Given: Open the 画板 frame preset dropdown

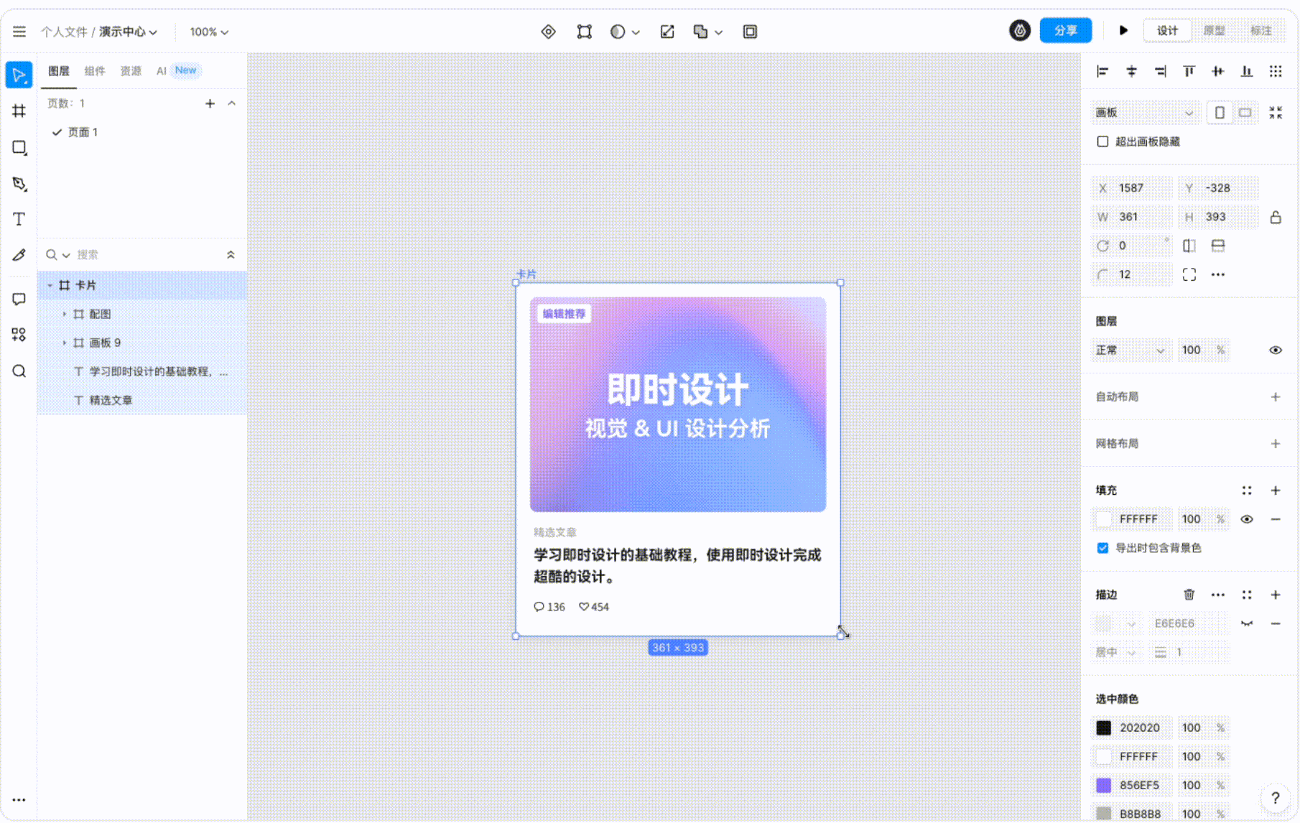Looking at the screenshot, I should (x=1146, y=113).
